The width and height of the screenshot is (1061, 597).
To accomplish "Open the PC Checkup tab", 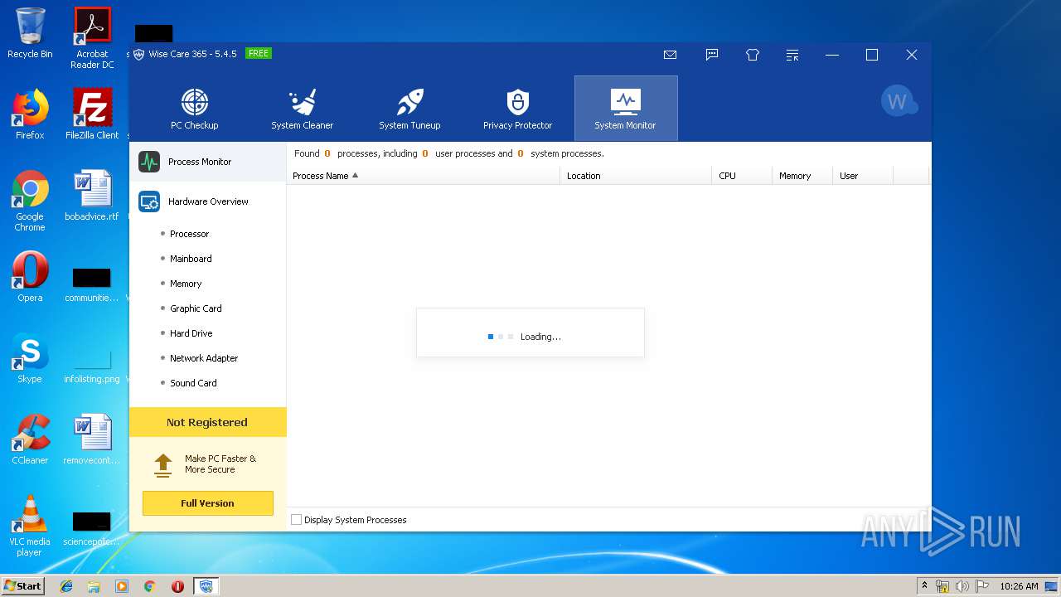I will click(195, 109).
